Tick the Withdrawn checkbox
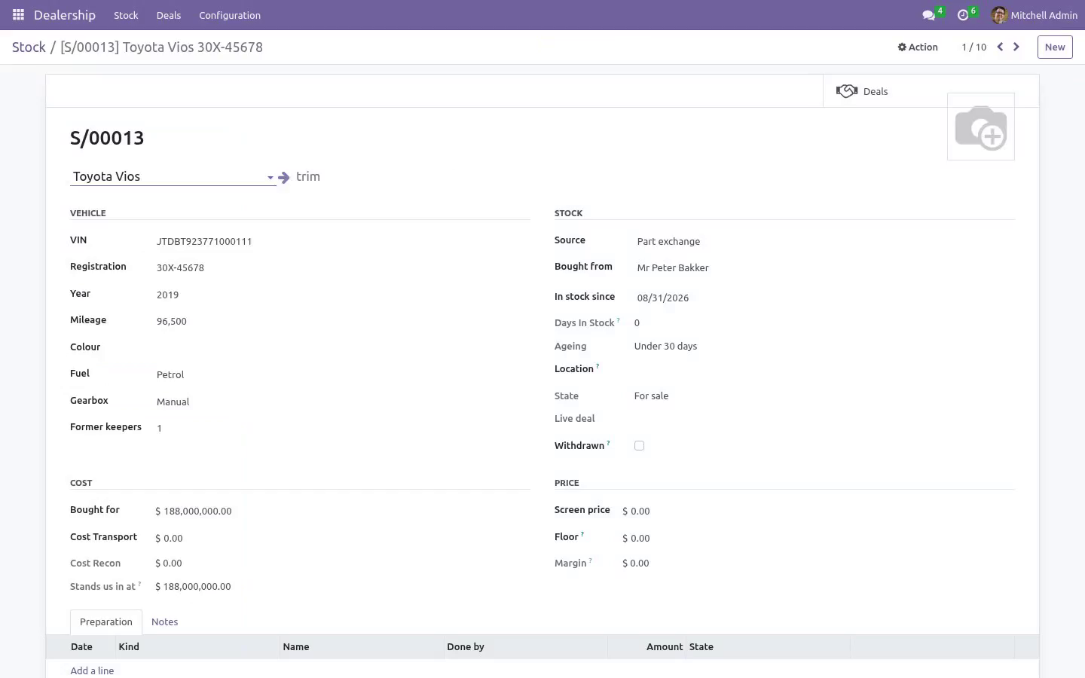 click(x=639, y=446)
